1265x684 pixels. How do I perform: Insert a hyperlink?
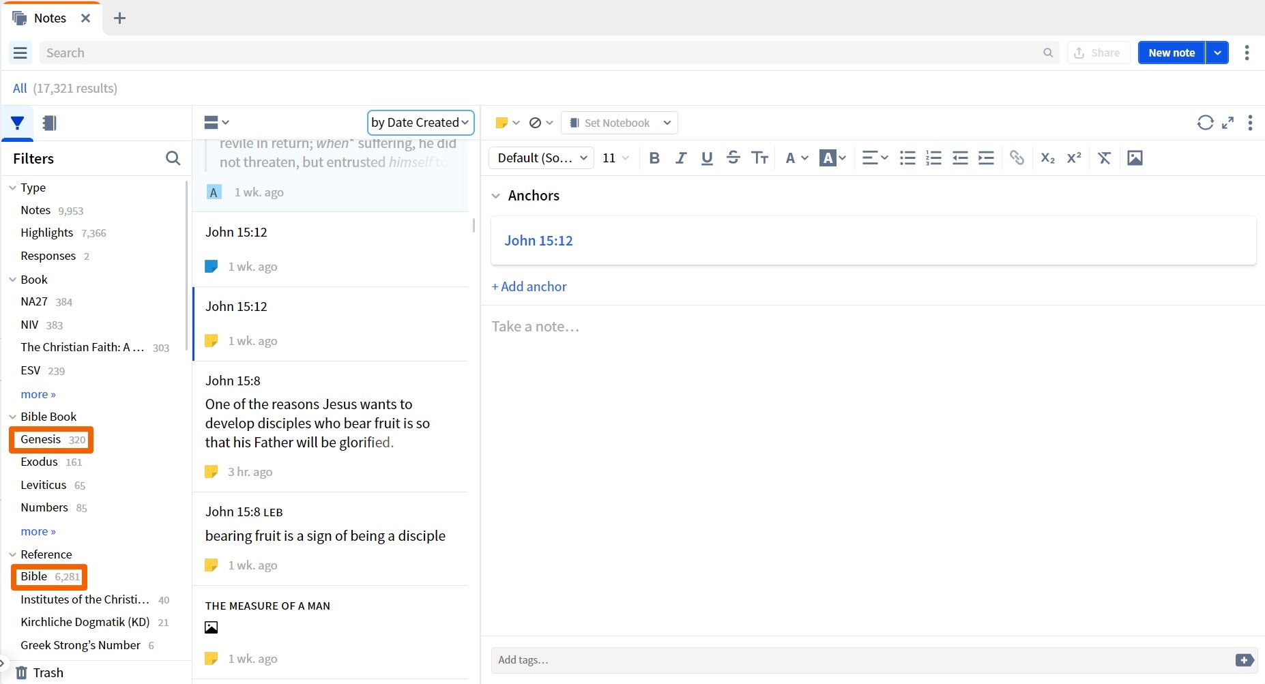tap(1017, 158)
